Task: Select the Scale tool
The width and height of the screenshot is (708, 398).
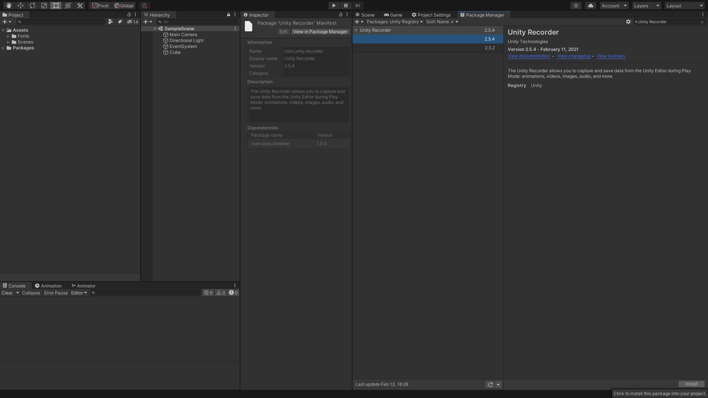Action: pos(44,6)
